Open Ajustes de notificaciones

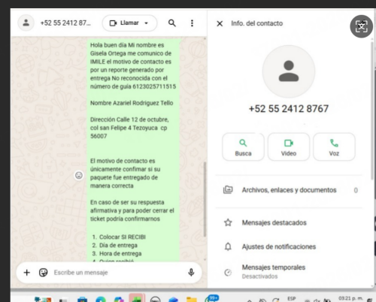289,246
